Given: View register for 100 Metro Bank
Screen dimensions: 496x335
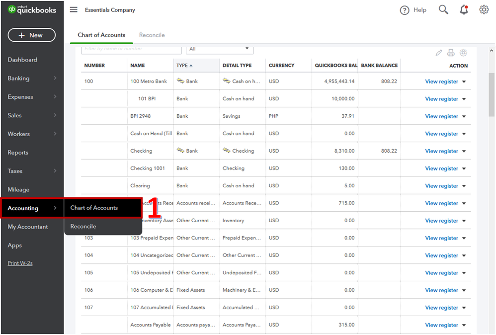Looking at the screenshot, I should point(441,82).
